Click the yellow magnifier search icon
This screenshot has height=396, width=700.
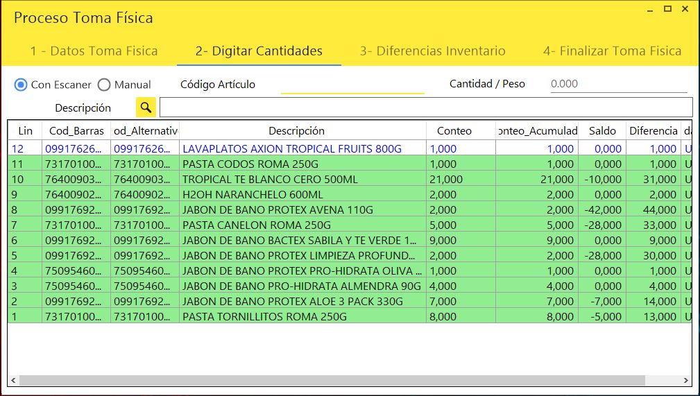[146, 107]
